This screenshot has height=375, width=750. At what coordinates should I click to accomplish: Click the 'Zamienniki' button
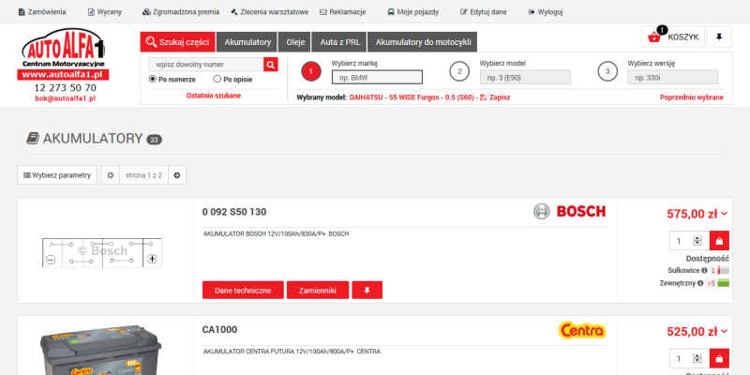click(317, 291)
